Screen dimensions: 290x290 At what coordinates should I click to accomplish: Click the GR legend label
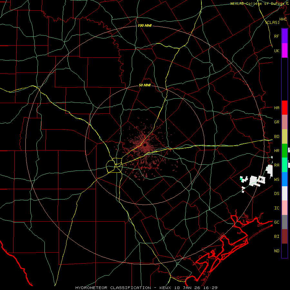[276, 122]
